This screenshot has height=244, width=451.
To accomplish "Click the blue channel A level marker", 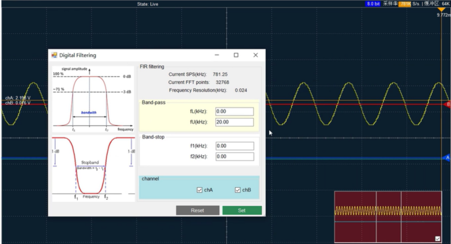I will [447, 158].
